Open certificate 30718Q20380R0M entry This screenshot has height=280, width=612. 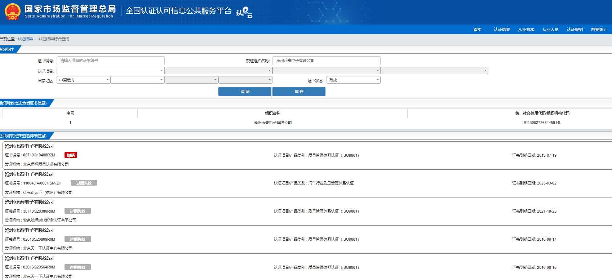point(307,211)
